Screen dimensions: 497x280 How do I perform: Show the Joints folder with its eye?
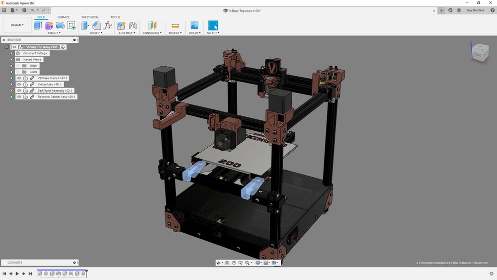pyautogui.click(x=18, y=72)
